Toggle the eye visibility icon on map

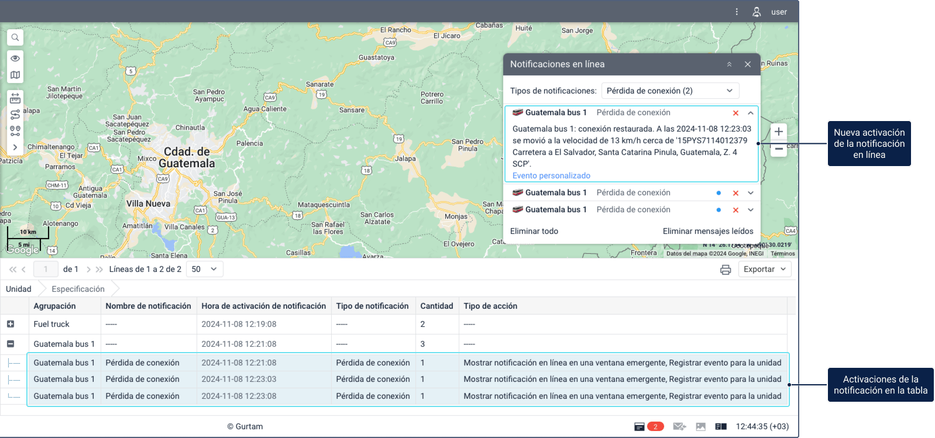coord(15,58)
